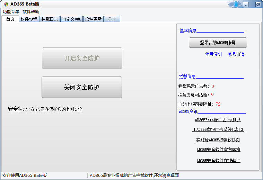This screenshot has height=180, width=263.
Task: Click the blue shirt skin icon
Action: pyautogui.click(x=236, y=4)
